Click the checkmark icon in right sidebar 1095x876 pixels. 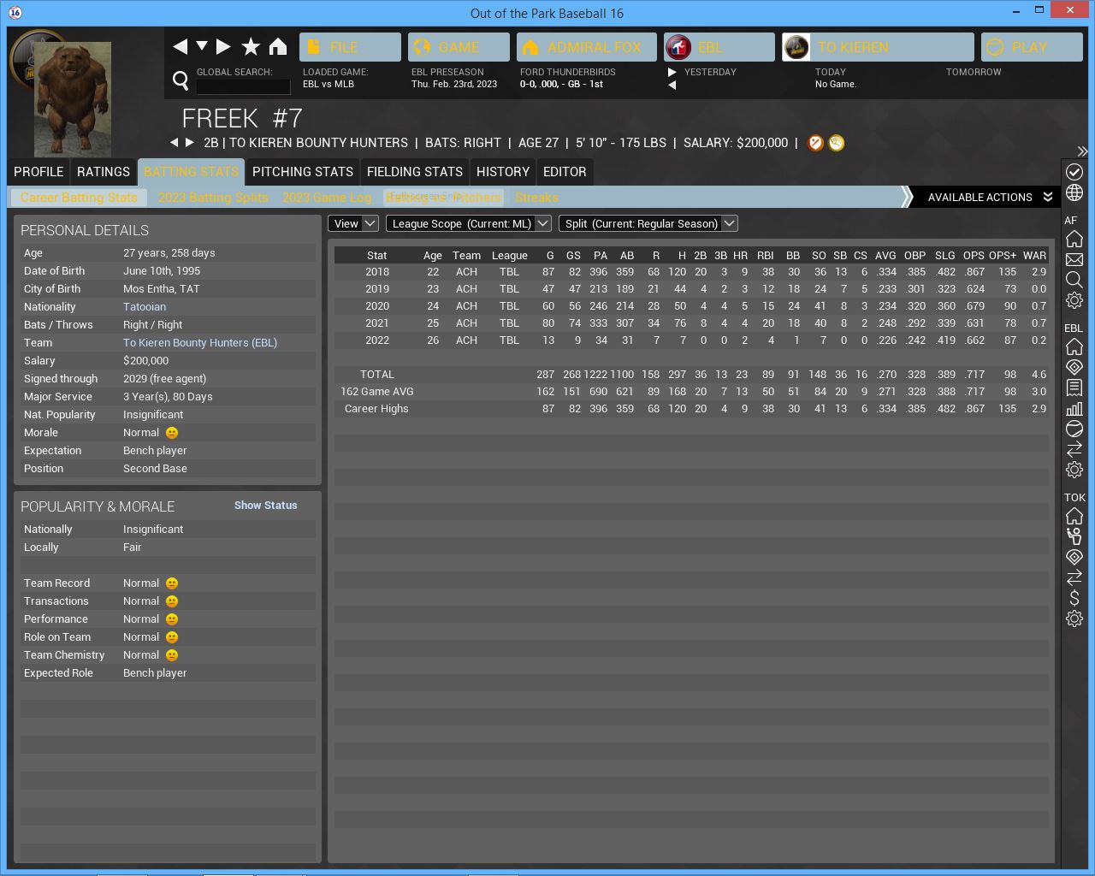click(1074, 172)
